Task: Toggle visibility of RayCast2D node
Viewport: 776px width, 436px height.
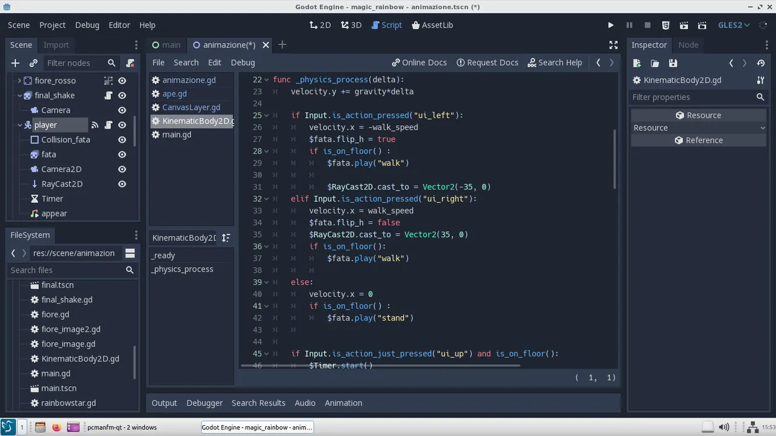Action: point(122,184)
